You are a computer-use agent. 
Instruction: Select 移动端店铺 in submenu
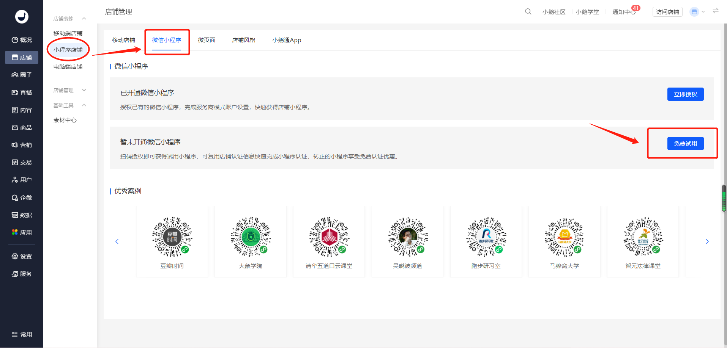click(x=68, y=33)
